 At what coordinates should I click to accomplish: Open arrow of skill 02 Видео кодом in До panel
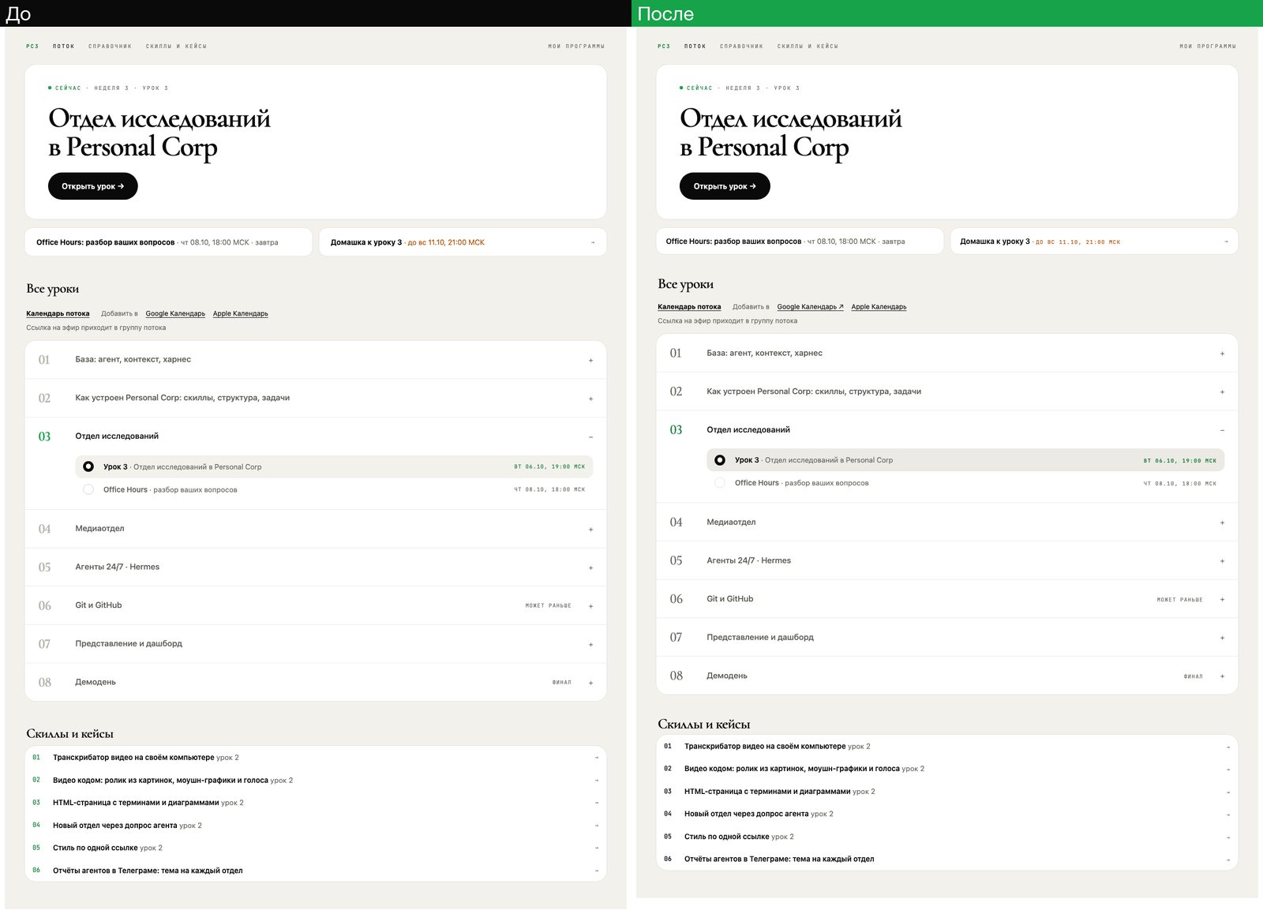(x=596, y=781)
